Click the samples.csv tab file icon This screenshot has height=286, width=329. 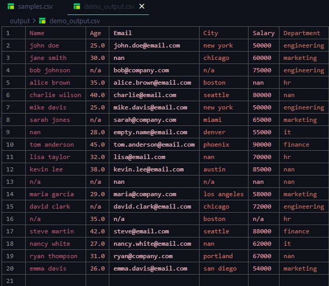[x=11, y=7]
